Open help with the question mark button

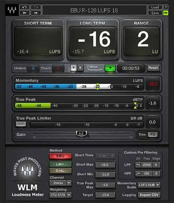coord(166,7)
